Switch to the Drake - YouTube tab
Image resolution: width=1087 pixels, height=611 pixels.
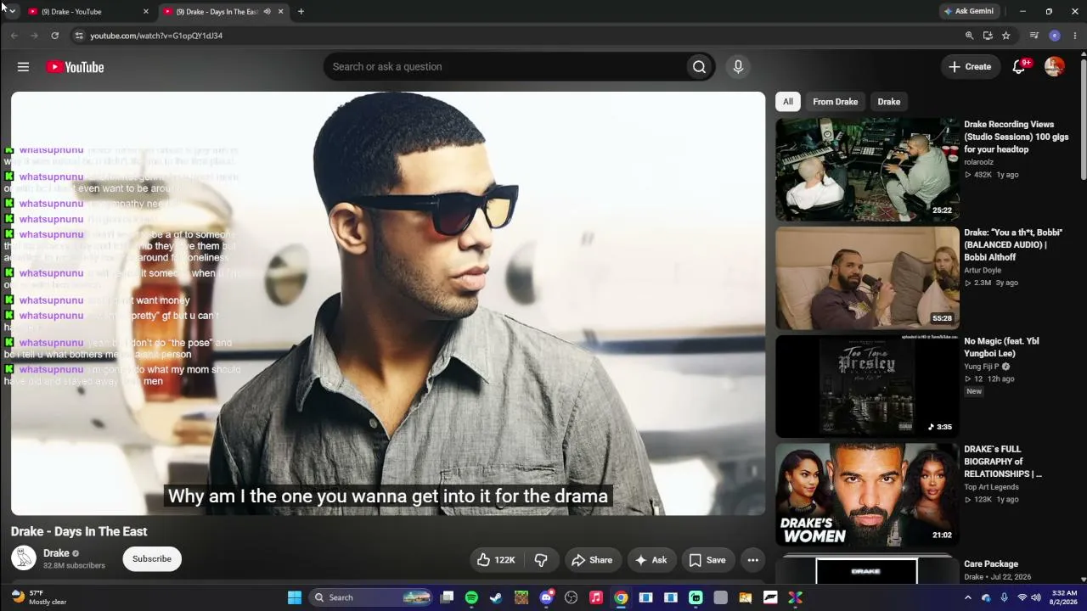click(x=89, y=12)
